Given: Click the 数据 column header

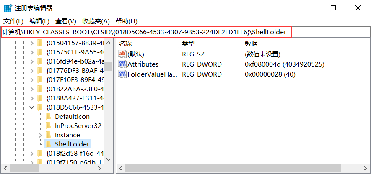Looking at the screenshot, I should click(x=251, y=43).
